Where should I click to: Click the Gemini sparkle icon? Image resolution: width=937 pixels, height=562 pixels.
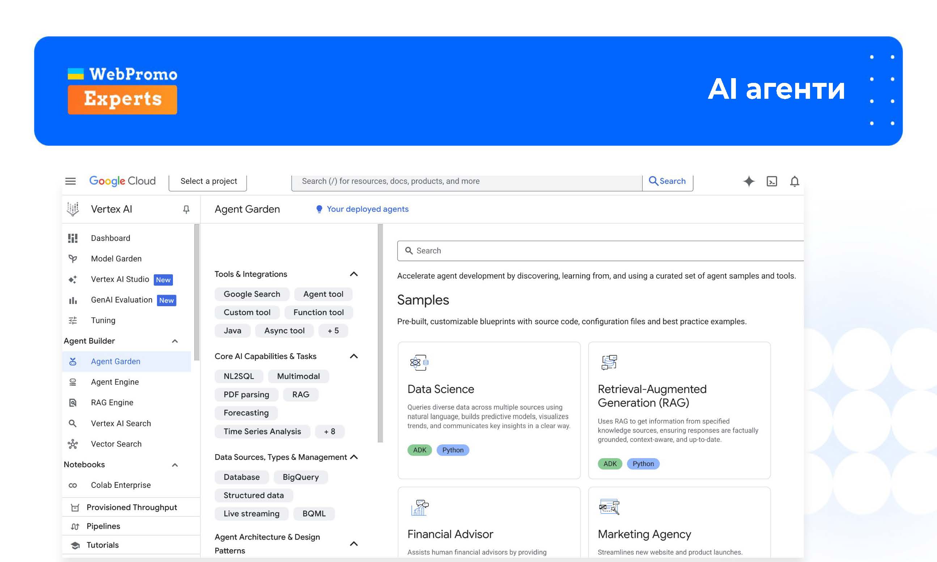[x=749, y=181]
